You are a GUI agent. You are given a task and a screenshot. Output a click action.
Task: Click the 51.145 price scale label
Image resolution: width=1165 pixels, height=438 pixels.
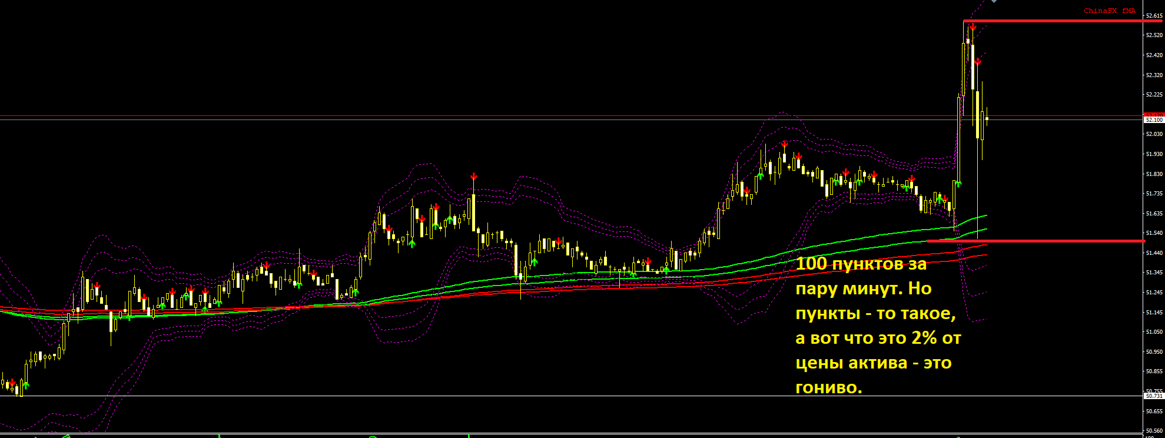pyautogui.click(x=1154, y=313)
